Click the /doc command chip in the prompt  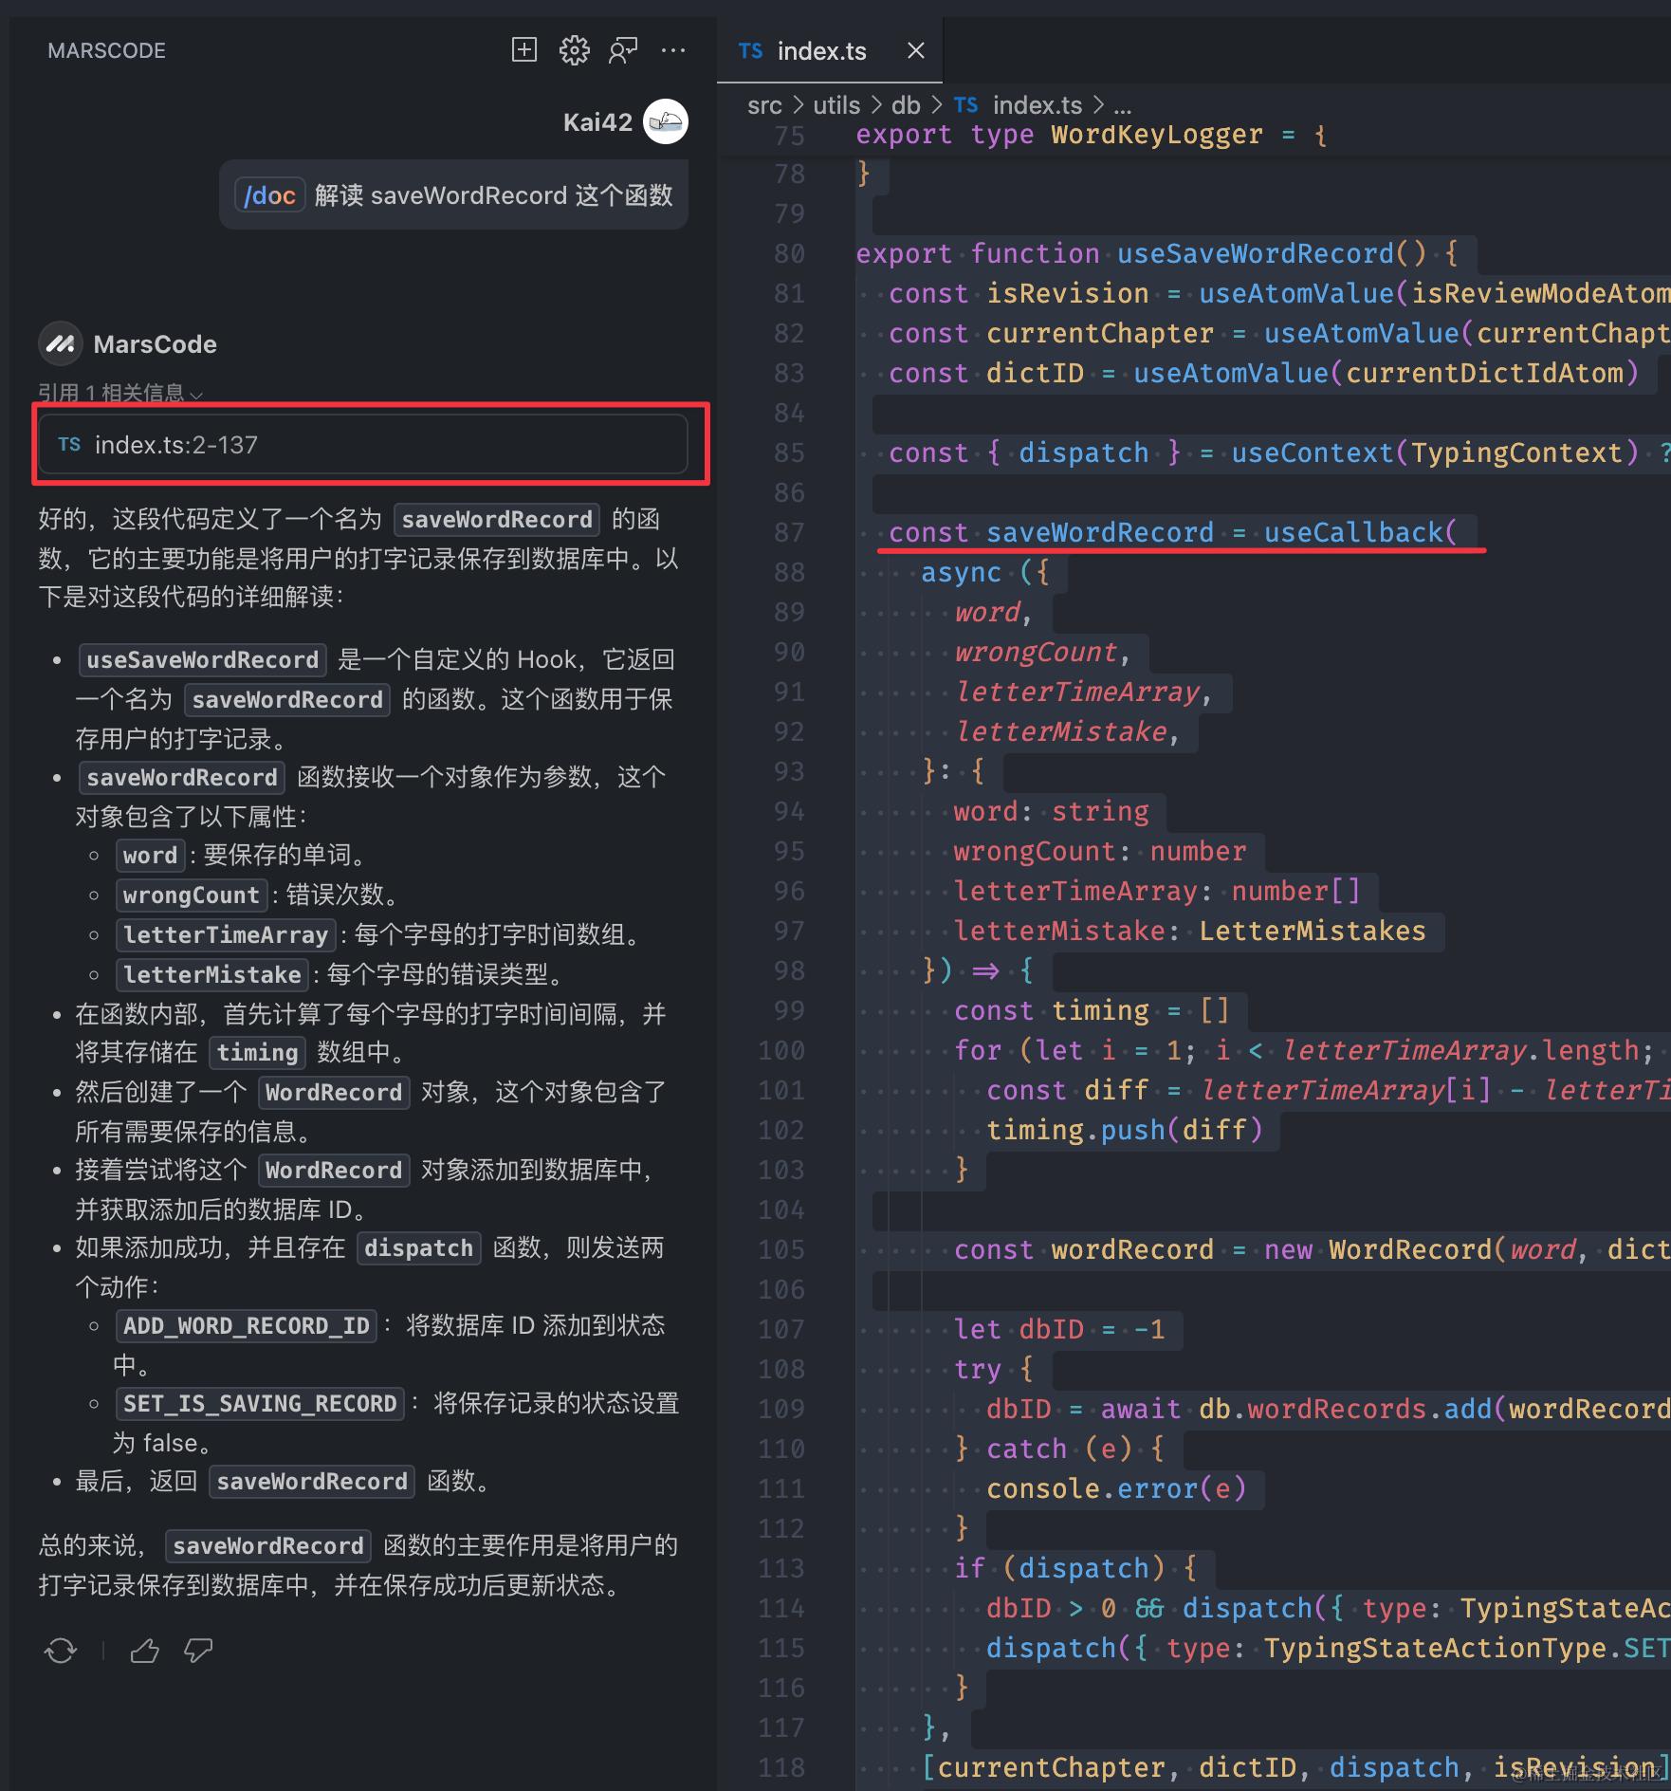tap(269, 195)
